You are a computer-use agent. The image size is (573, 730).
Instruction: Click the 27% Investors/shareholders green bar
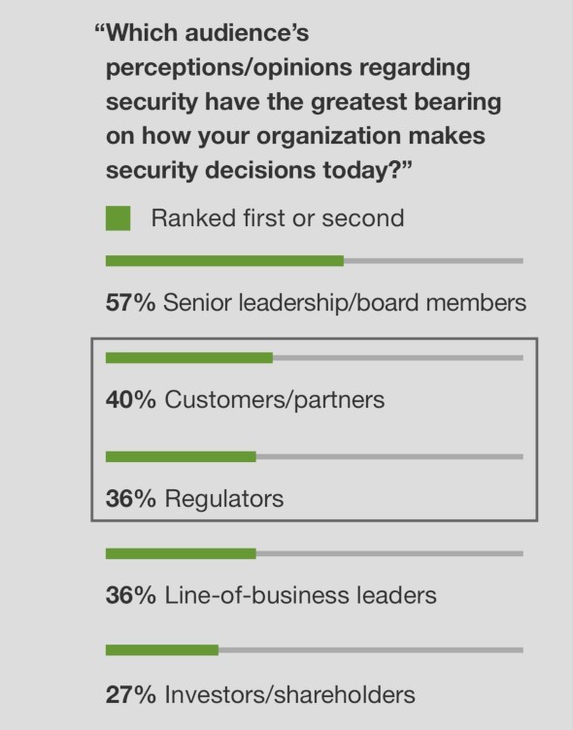162,650
